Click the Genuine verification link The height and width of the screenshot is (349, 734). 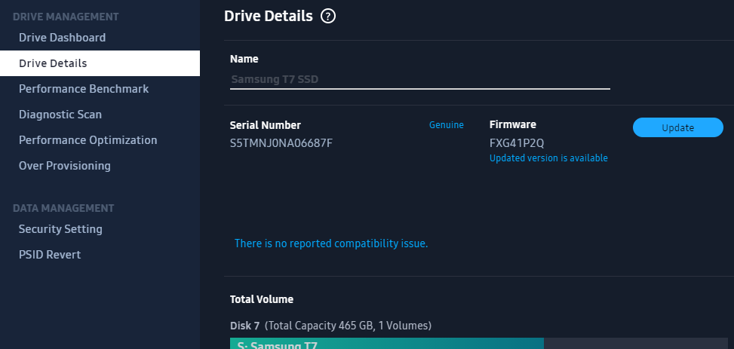tap(446, 125)
